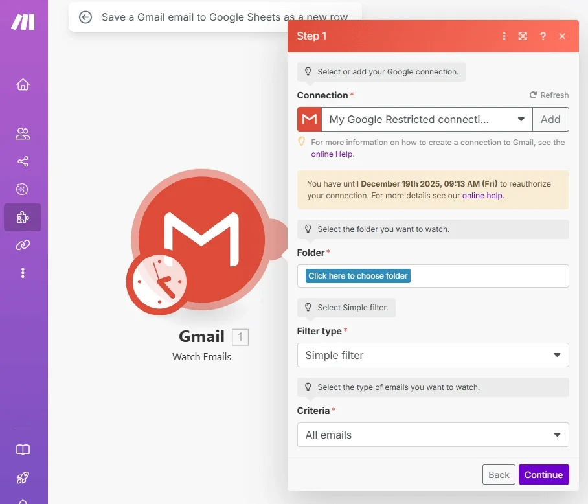The height and width of the screenshot is (504, 588).
Task: Click Refresh next to Connection
Action: [548, 95]
